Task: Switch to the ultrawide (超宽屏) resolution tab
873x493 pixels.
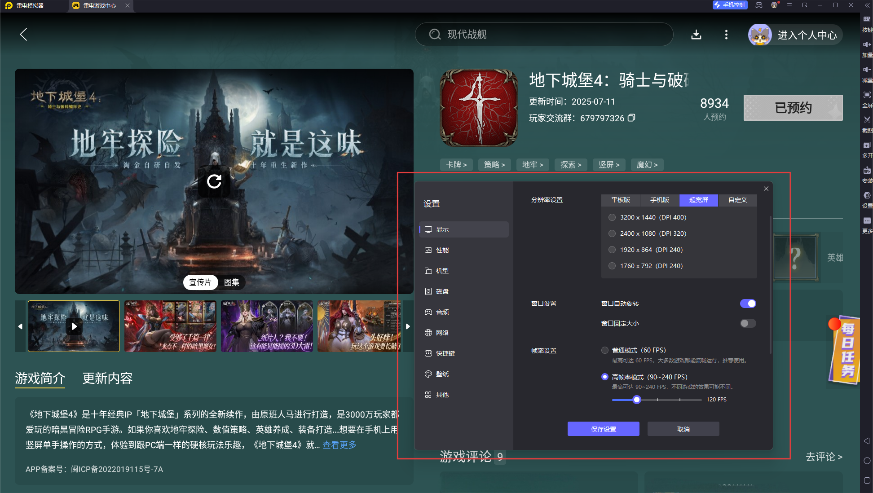Action: click(699, 200)
